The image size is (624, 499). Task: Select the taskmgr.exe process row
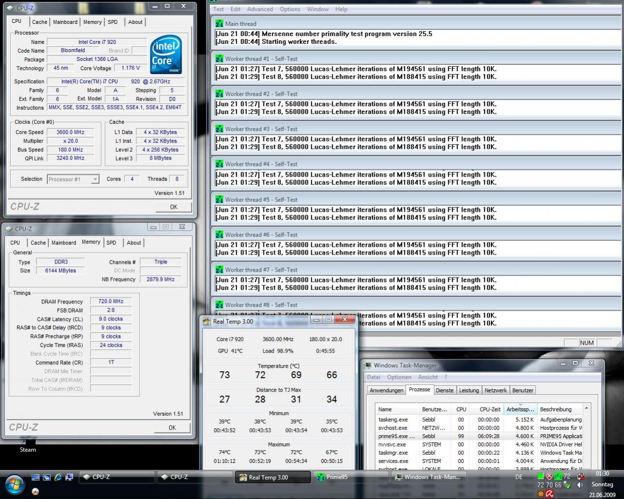pyautogui.click(x=479, y=453)
